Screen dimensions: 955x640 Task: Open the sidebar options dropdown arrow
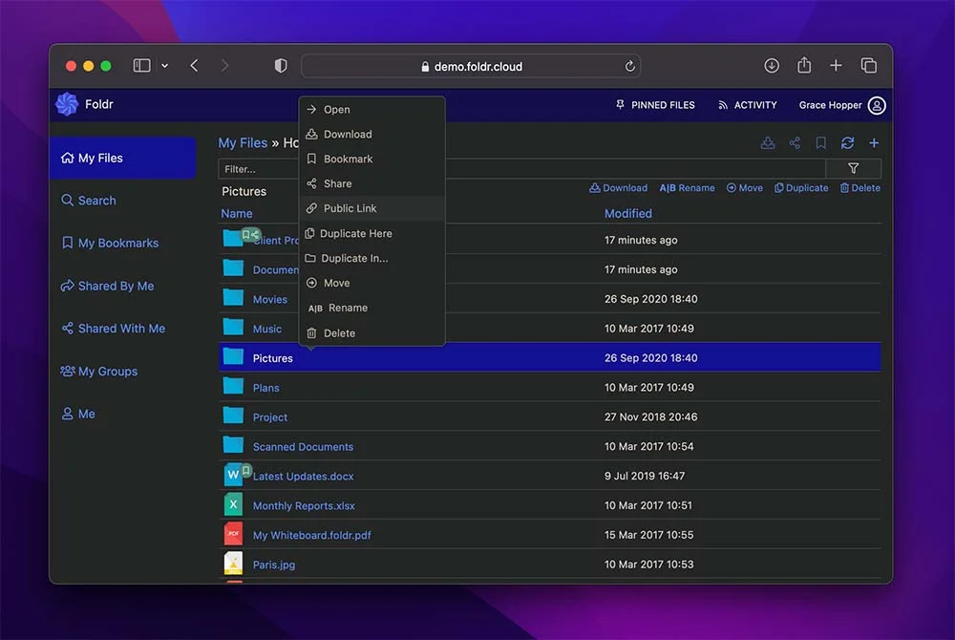tap(164, 66)
